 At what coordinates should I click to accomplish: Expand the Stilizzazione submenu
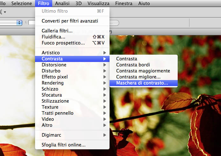pos(72,101)
